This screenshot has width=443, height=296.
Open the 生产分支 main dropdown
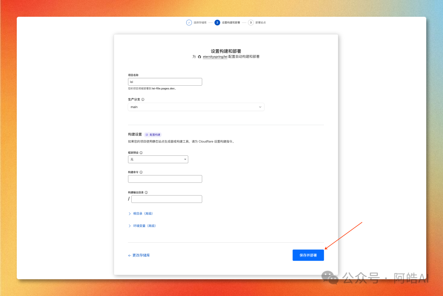(x=196, y=107)
